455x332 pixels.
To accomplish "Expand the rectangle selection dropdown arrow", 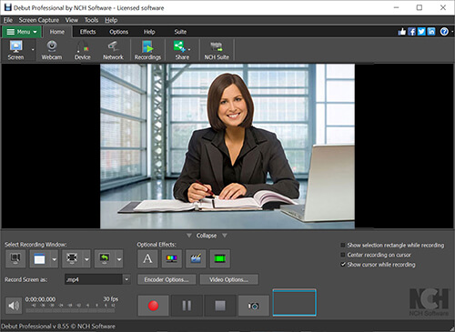I will tap(86, 259).
